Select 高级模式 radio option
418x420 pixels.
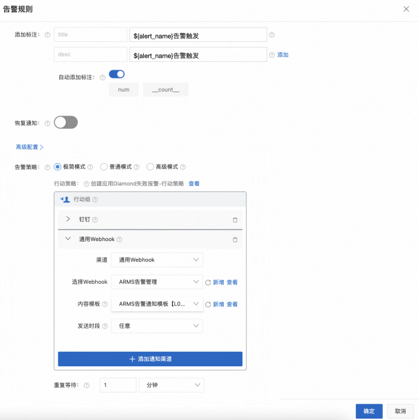(x=150, y=167)
